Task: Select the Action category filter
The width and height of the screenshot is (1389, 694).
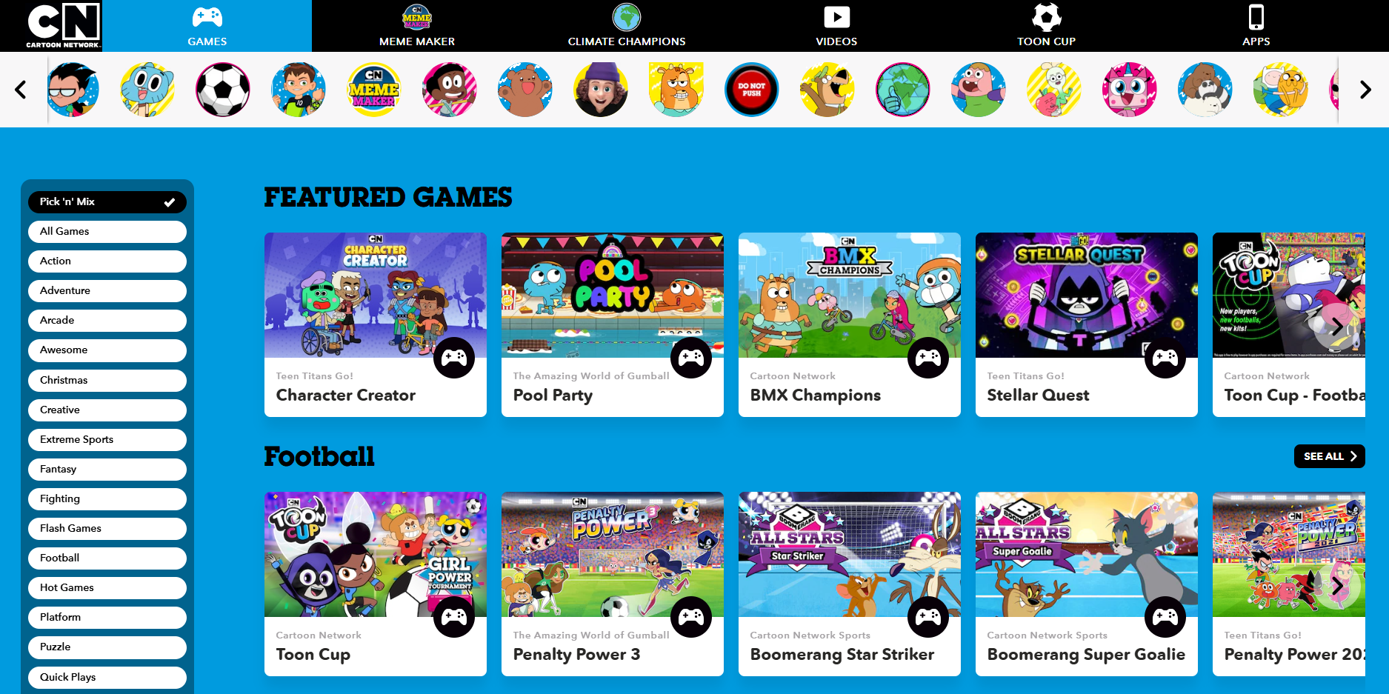Action: 107,261
